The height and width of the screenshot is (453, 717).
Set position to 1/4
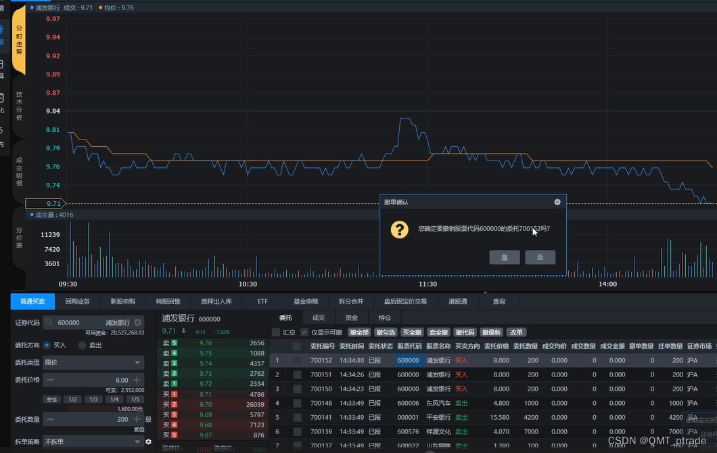pyautogui.click(x=114, y=400)
